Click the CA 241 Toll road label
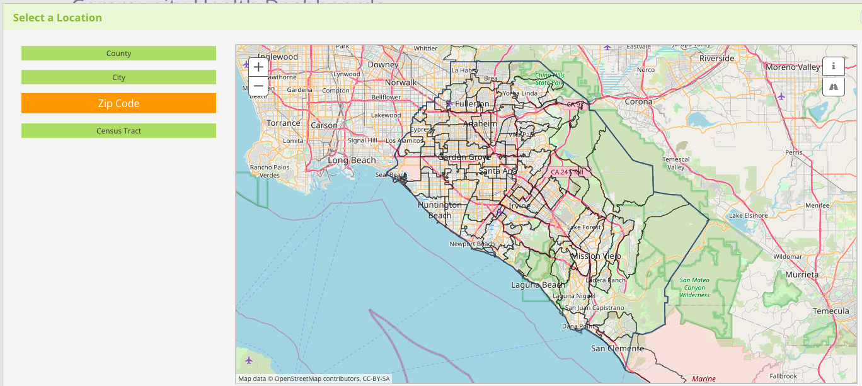Screen dimensions: 862x386 click(x=567, y=172)
